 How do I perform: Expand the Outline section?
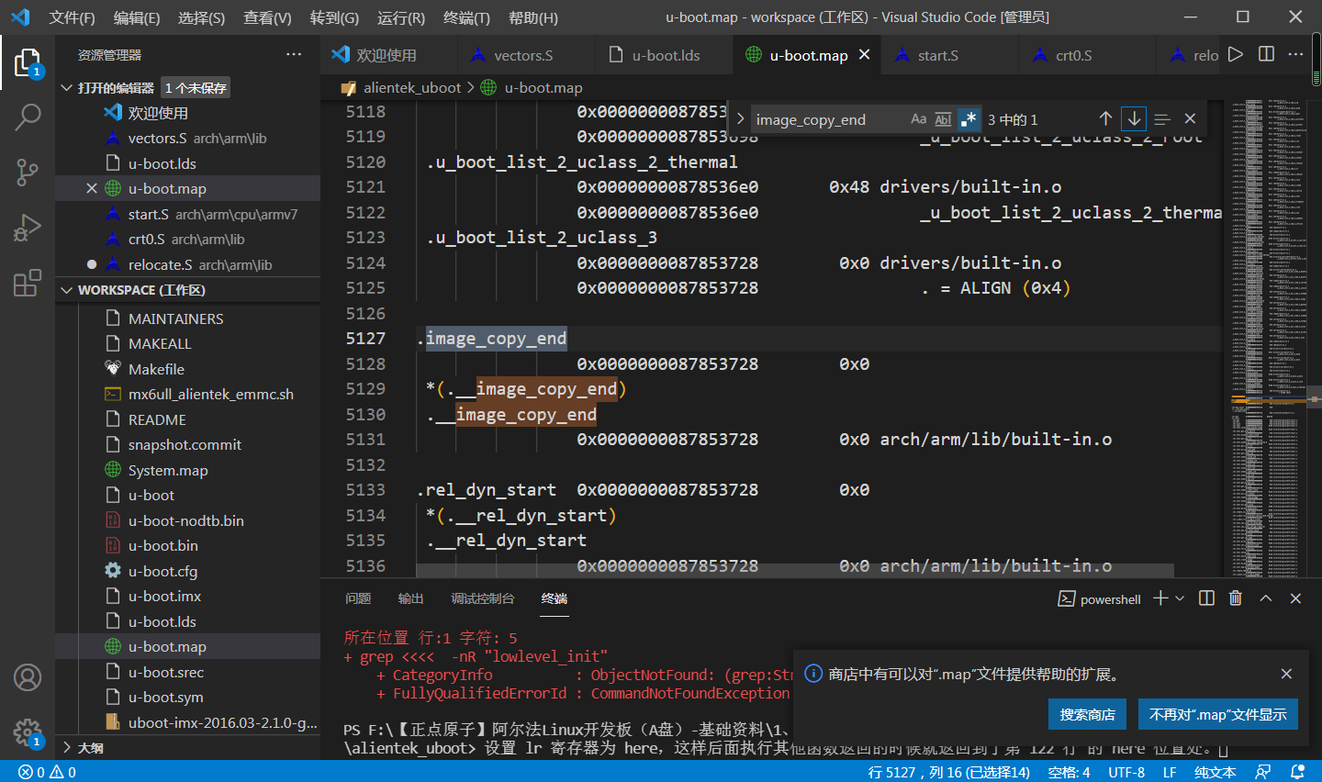tap(67, 748)
